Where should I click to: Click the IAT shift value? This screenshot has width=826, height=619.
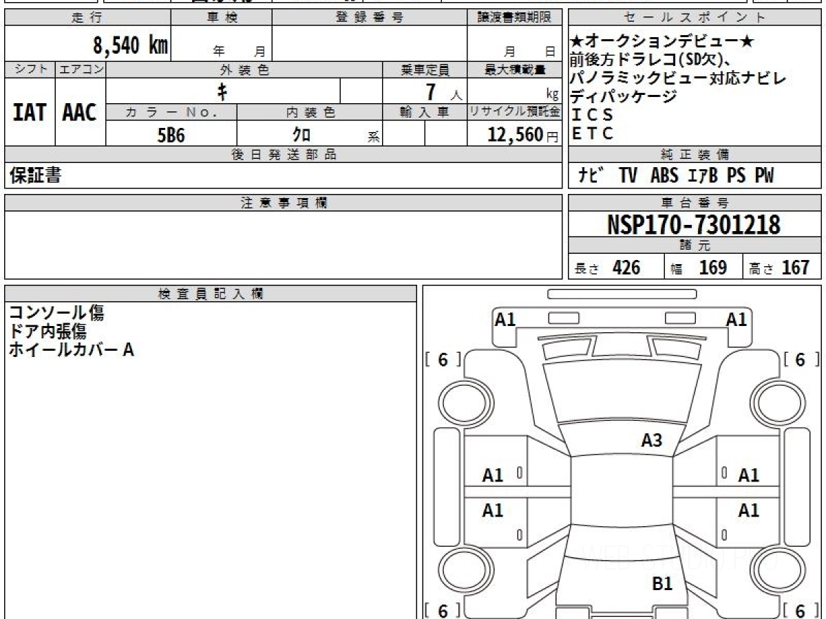(30, 113)
